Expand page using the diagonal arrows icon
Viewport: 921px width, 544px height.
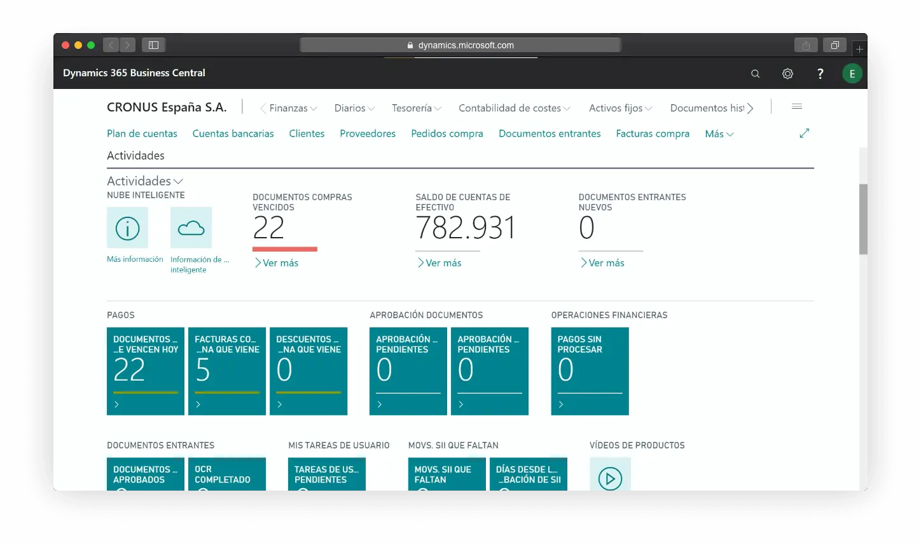pos(804,133)
